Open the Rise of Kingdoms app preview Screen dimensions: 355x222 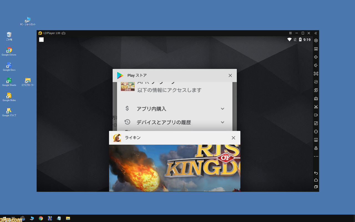[175, 168]
